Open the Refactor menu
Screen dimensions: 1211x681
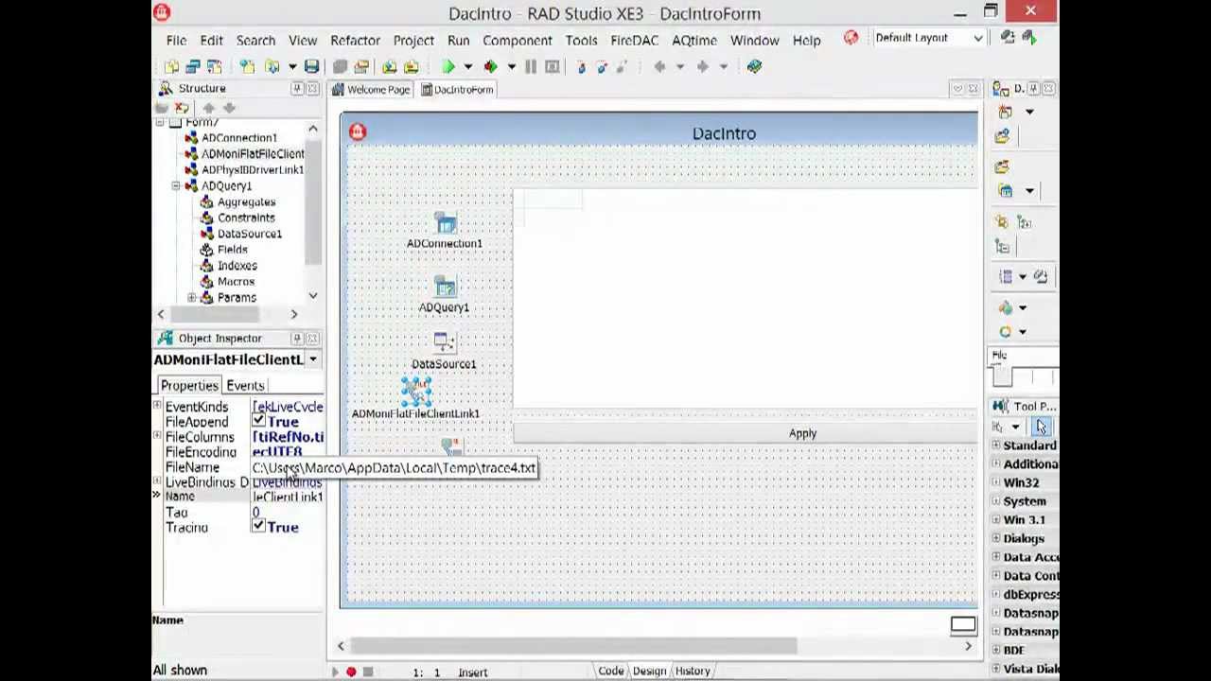pos(355,41)
